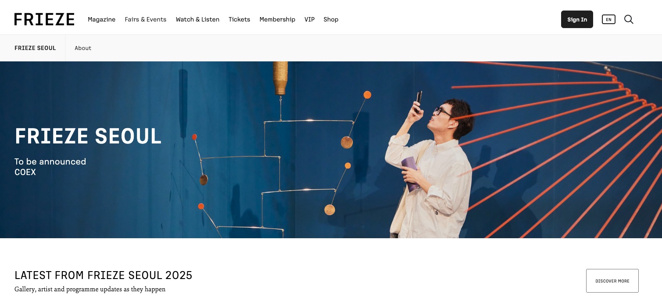Click the Discover More button
662x297 pixels.
(x=612, y=281)
